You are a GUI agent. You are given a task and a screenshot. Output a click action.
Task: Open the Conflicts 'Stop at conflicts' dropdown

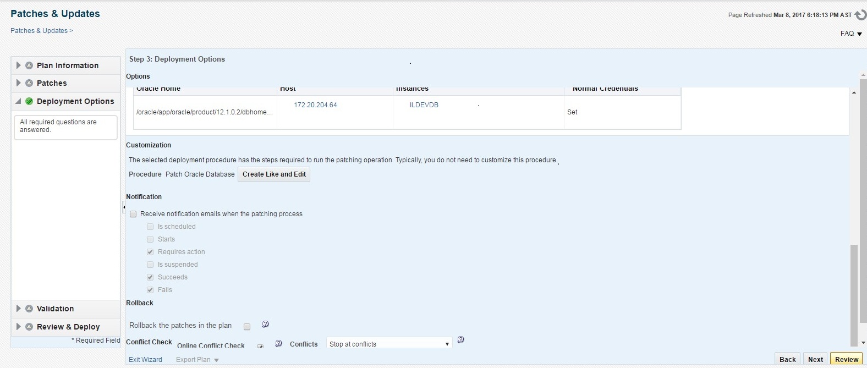tap(389, 343)
